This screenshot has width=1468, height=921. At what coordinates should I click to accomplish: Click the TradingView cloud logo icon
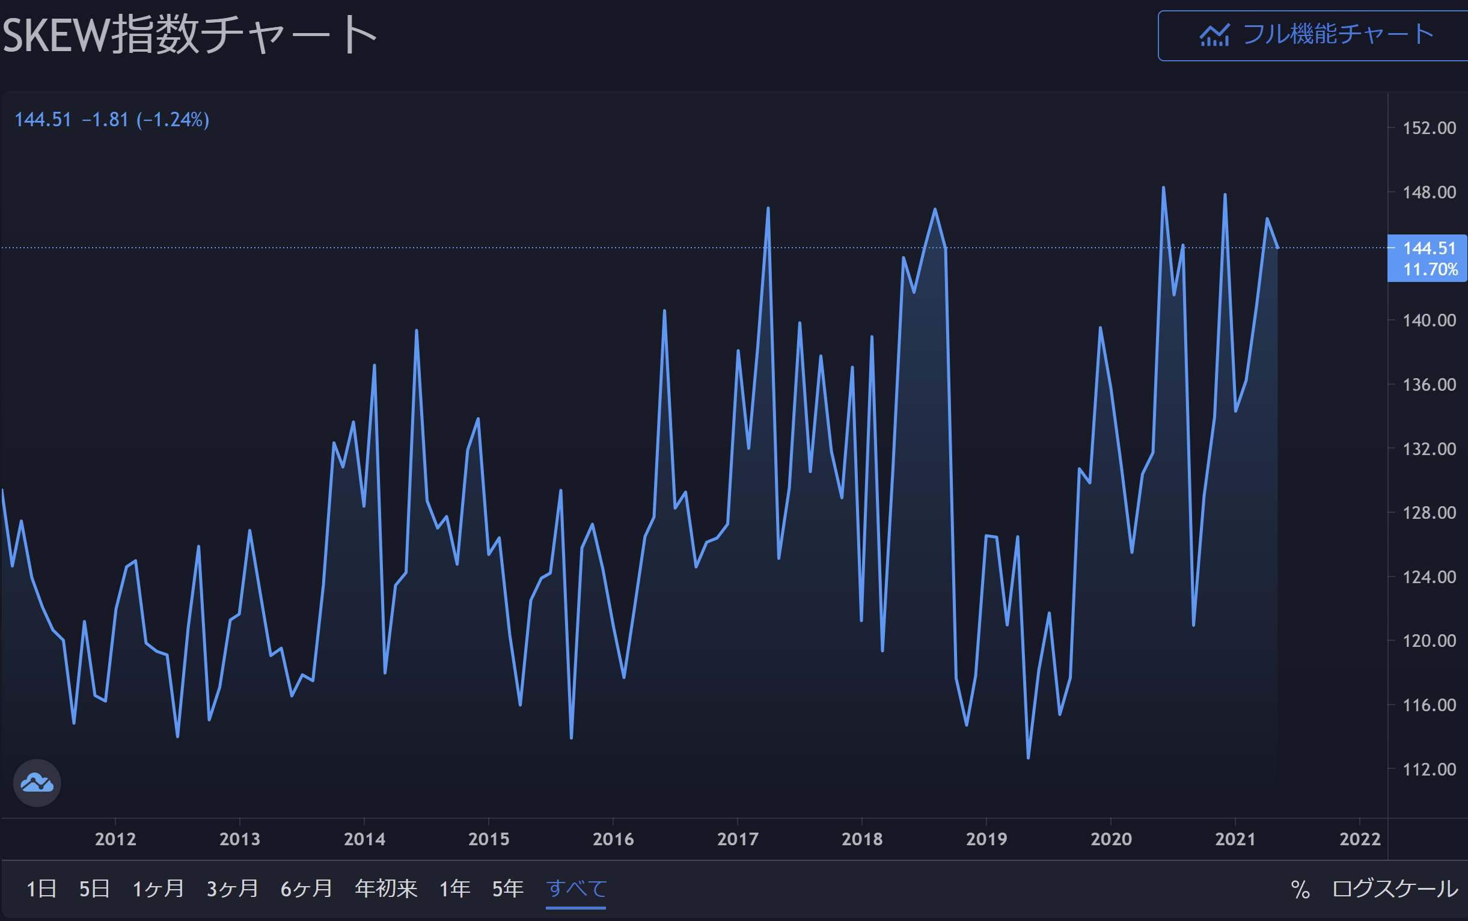37,783
